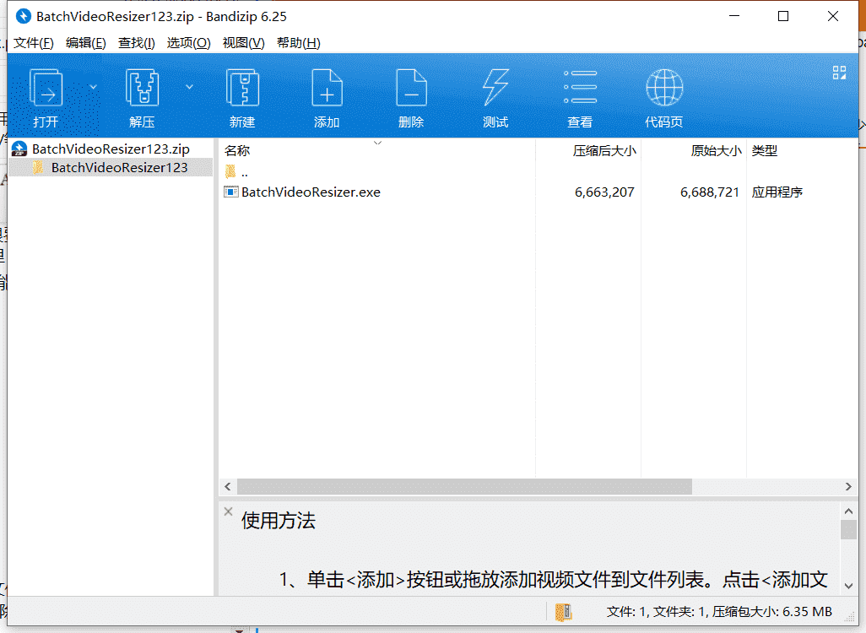Sort by 类型 column header
The height and width of the screenshot is (633, 866).
point(765,150)
